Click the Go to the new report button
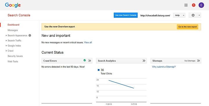 (188, 27)
